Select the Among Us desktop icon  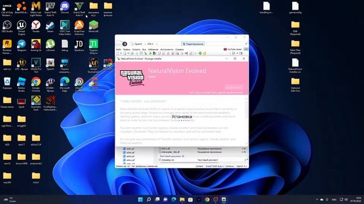click(x=36, y=45)
